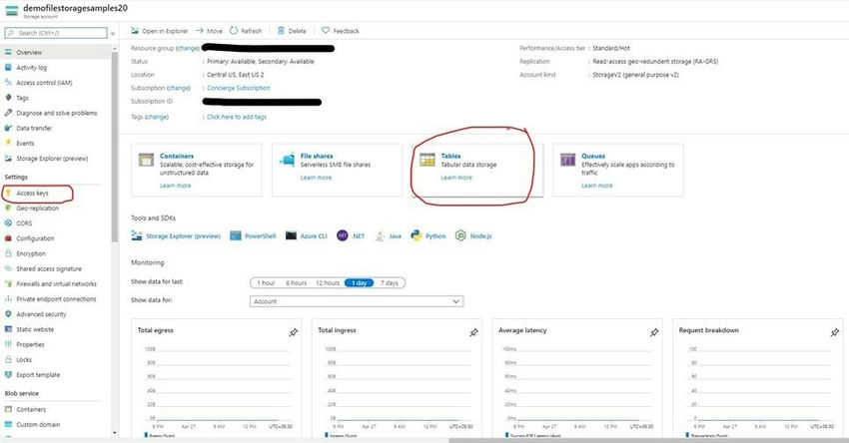Click the File shares tile icon
The height and width of the screenshot is (443, 849).
287,160
